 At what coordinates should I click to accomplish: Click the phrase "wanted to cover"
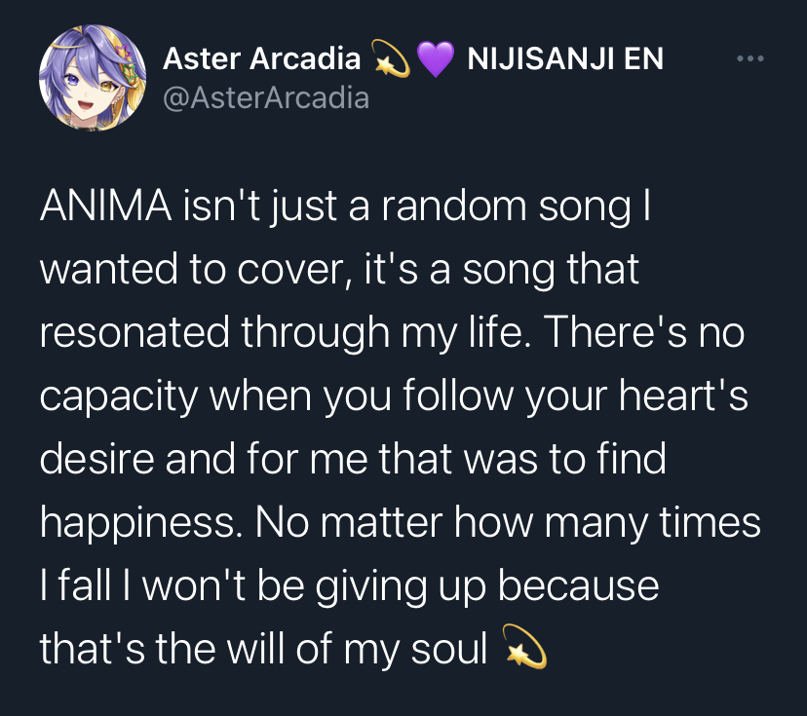pos(191,269)
